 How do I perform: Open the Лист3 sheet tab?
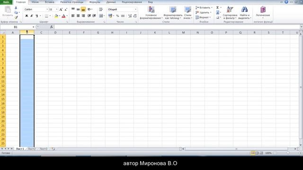click(x=44, y=149)
